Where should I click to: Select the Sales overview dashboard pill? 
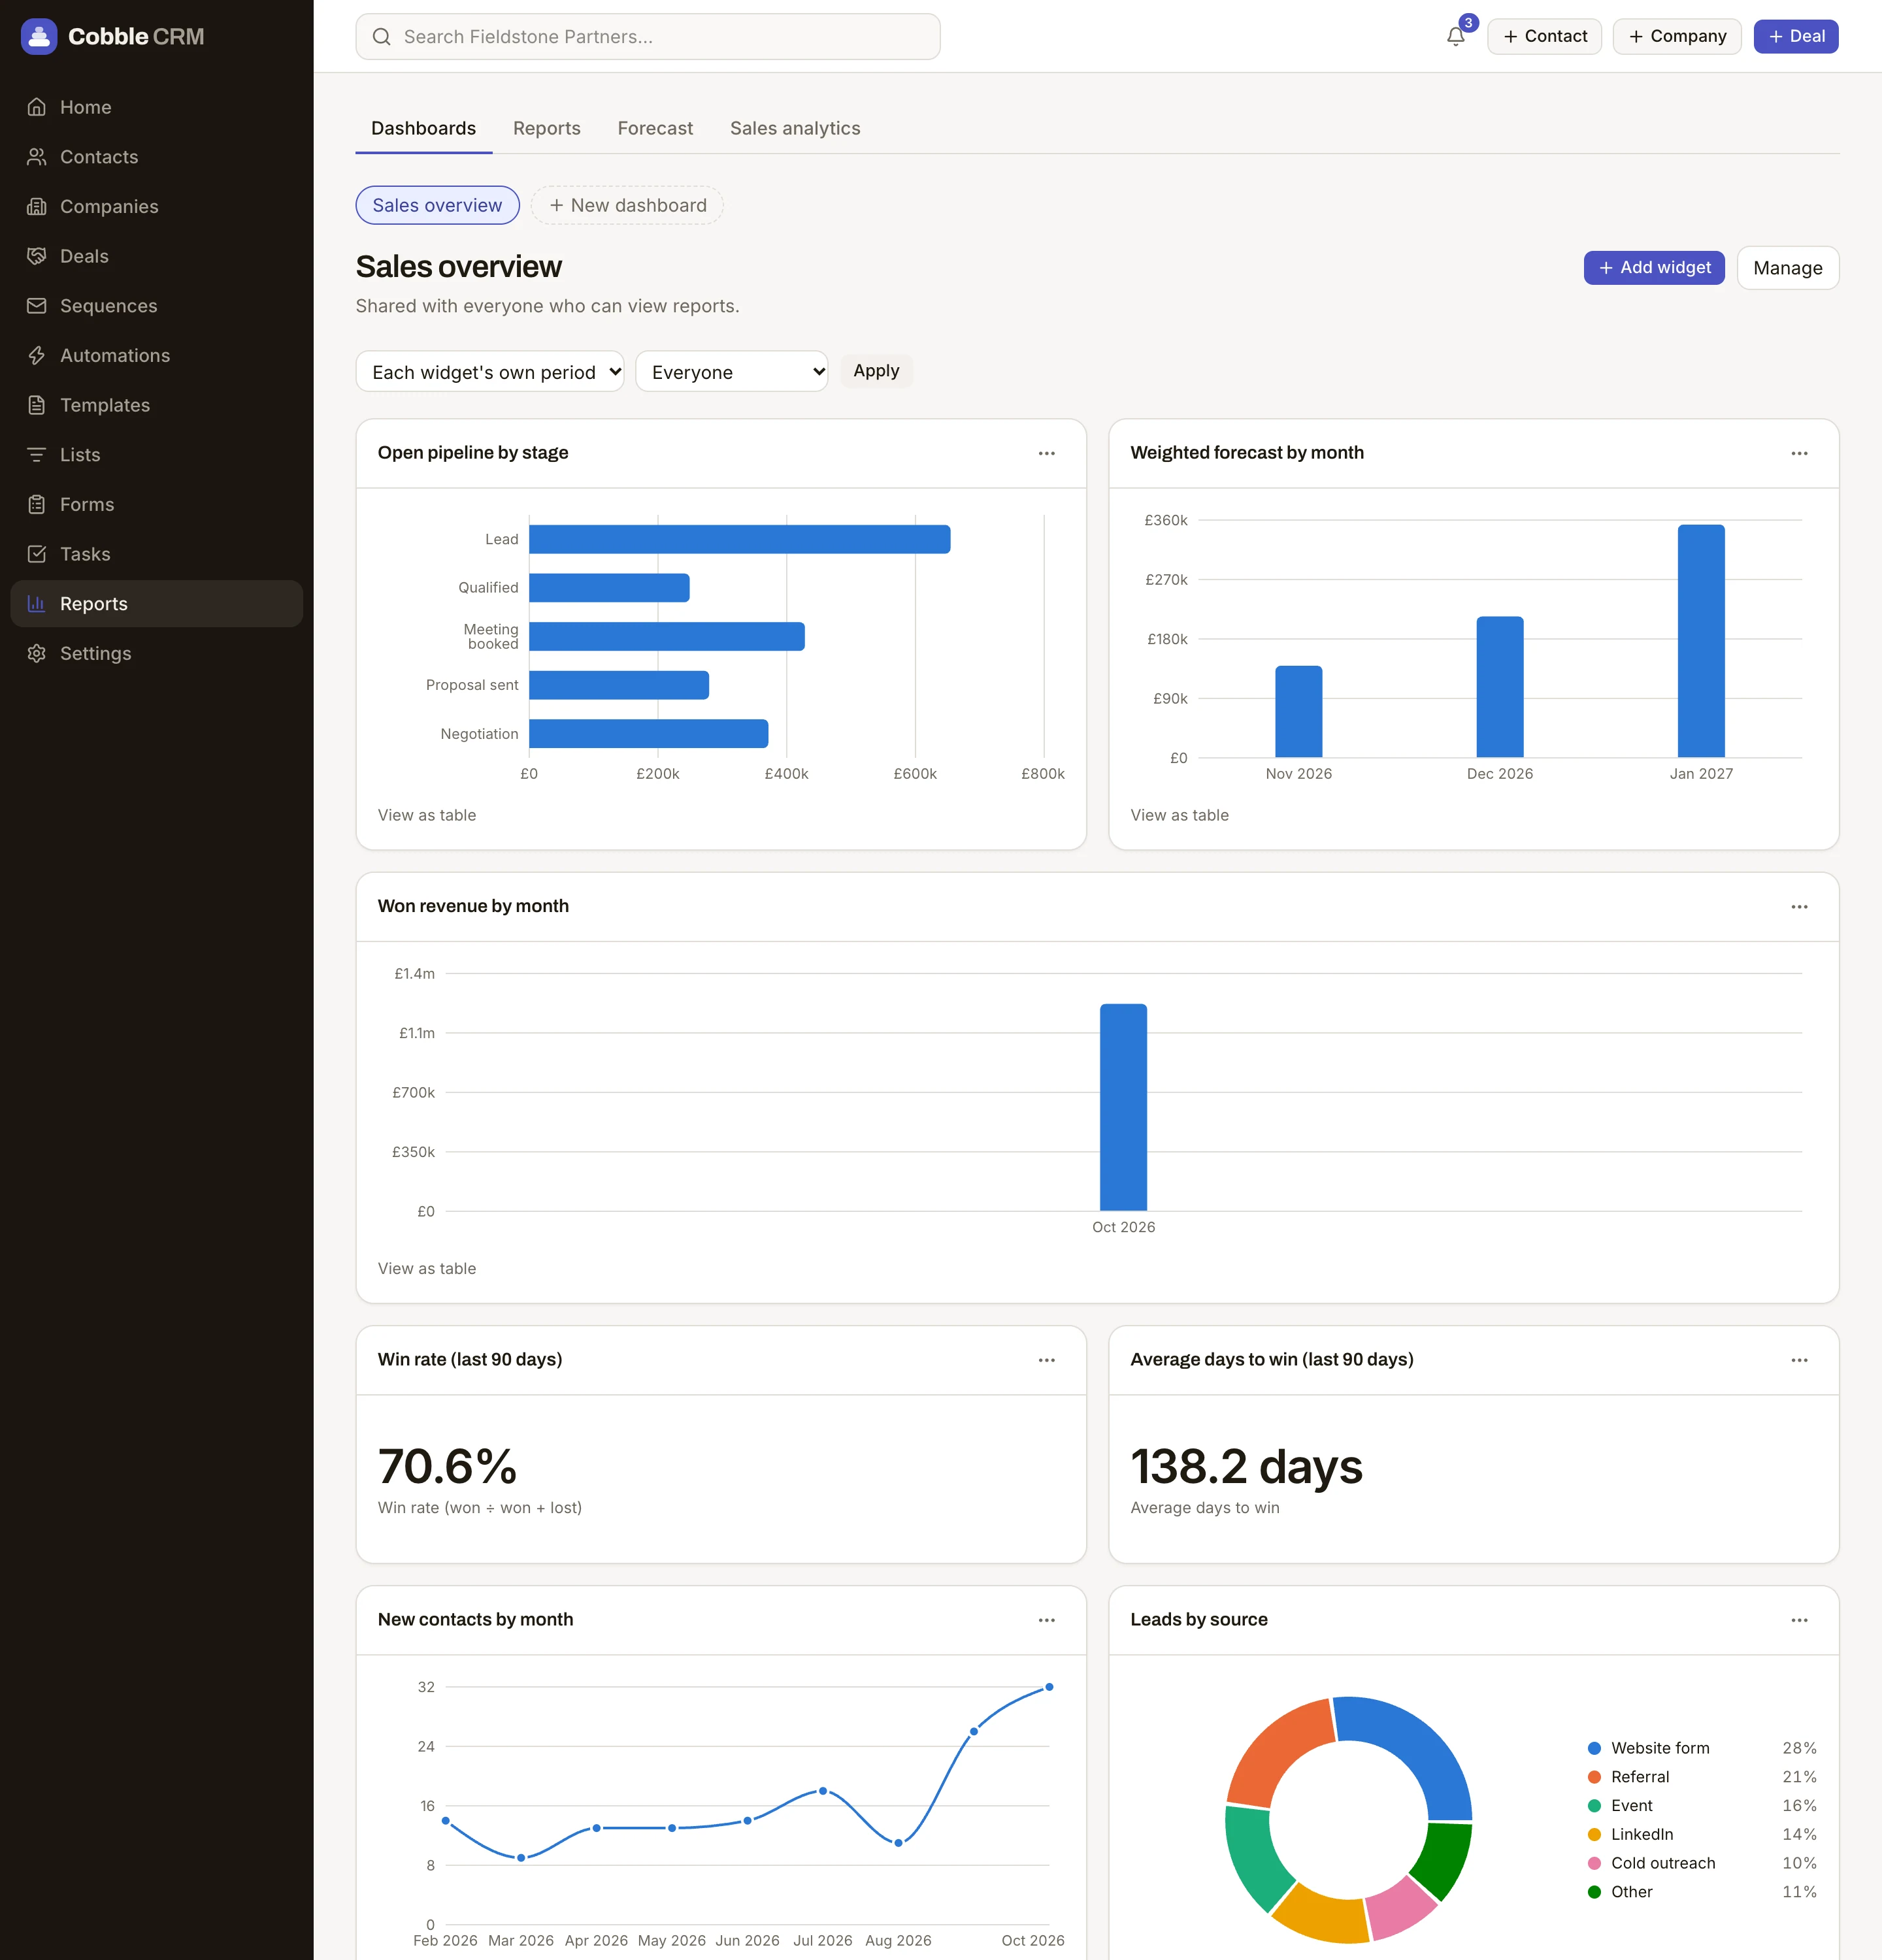(437, 205)
